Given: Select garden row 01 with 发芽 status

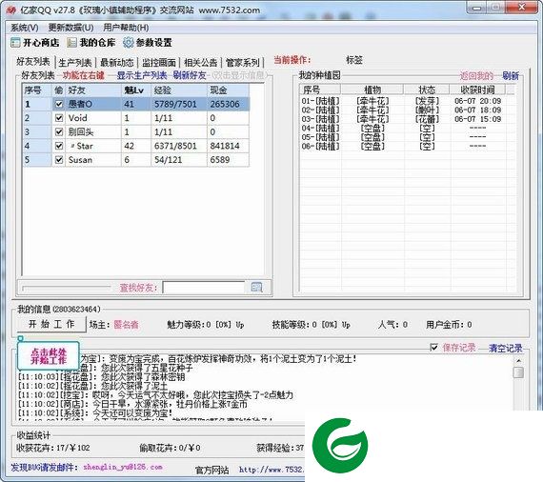Looking at the screenshot, I should tap(401, 101).
